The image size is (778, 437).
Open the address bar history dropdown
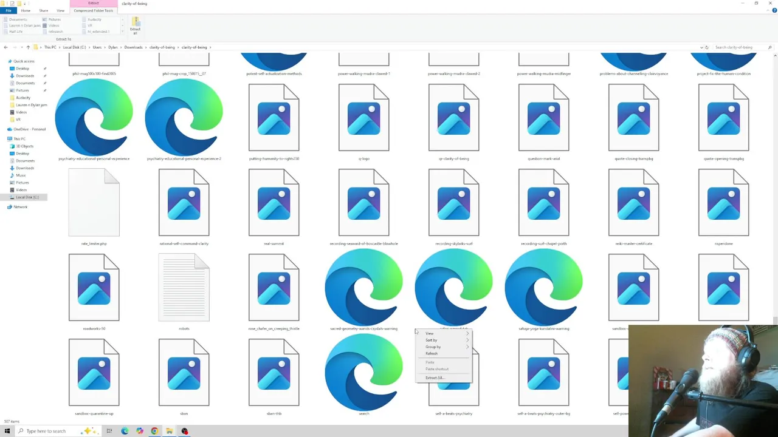click(701, 47)
